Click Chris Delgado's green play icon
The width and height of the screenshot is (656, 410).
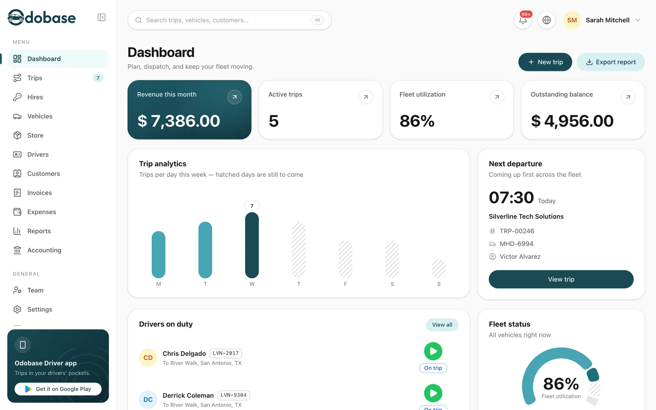[433, 351]
